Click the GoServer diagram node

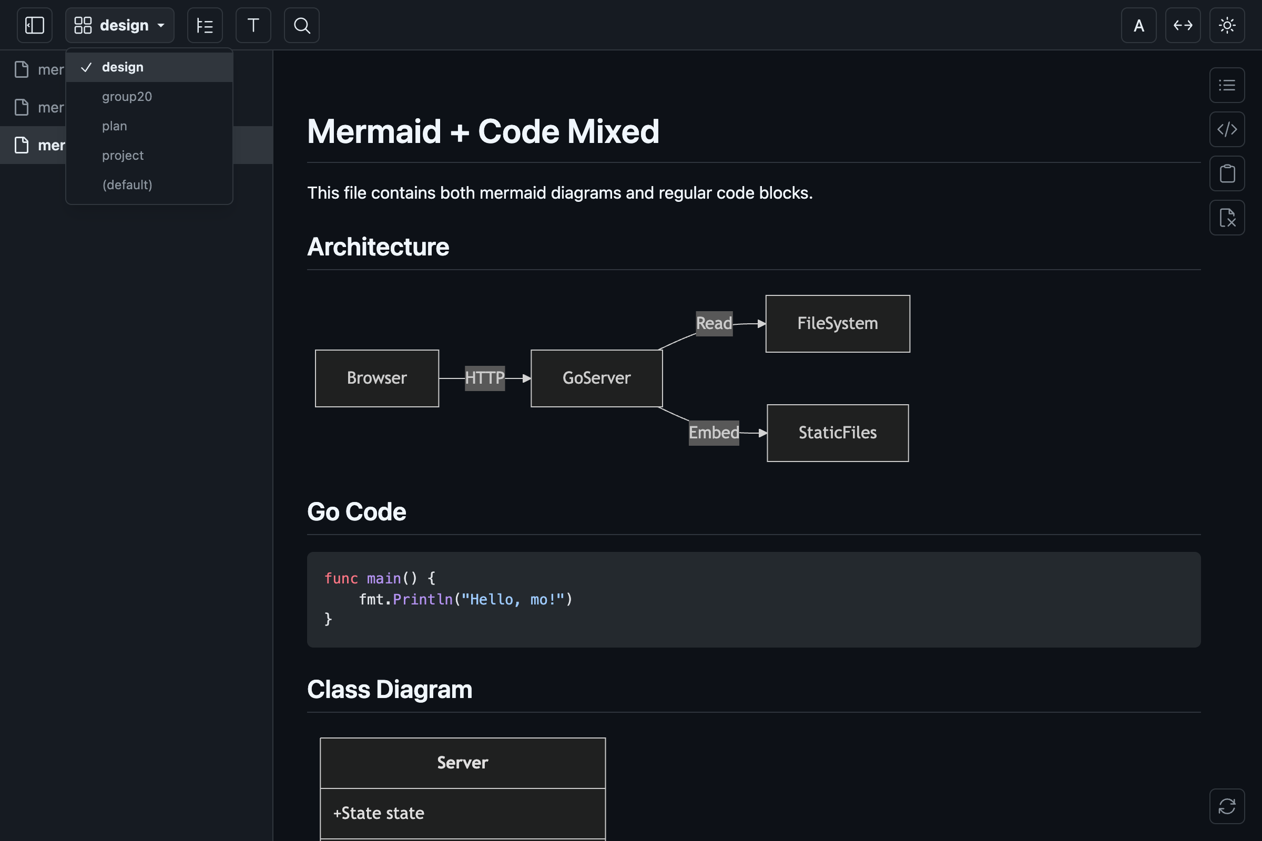596,378
